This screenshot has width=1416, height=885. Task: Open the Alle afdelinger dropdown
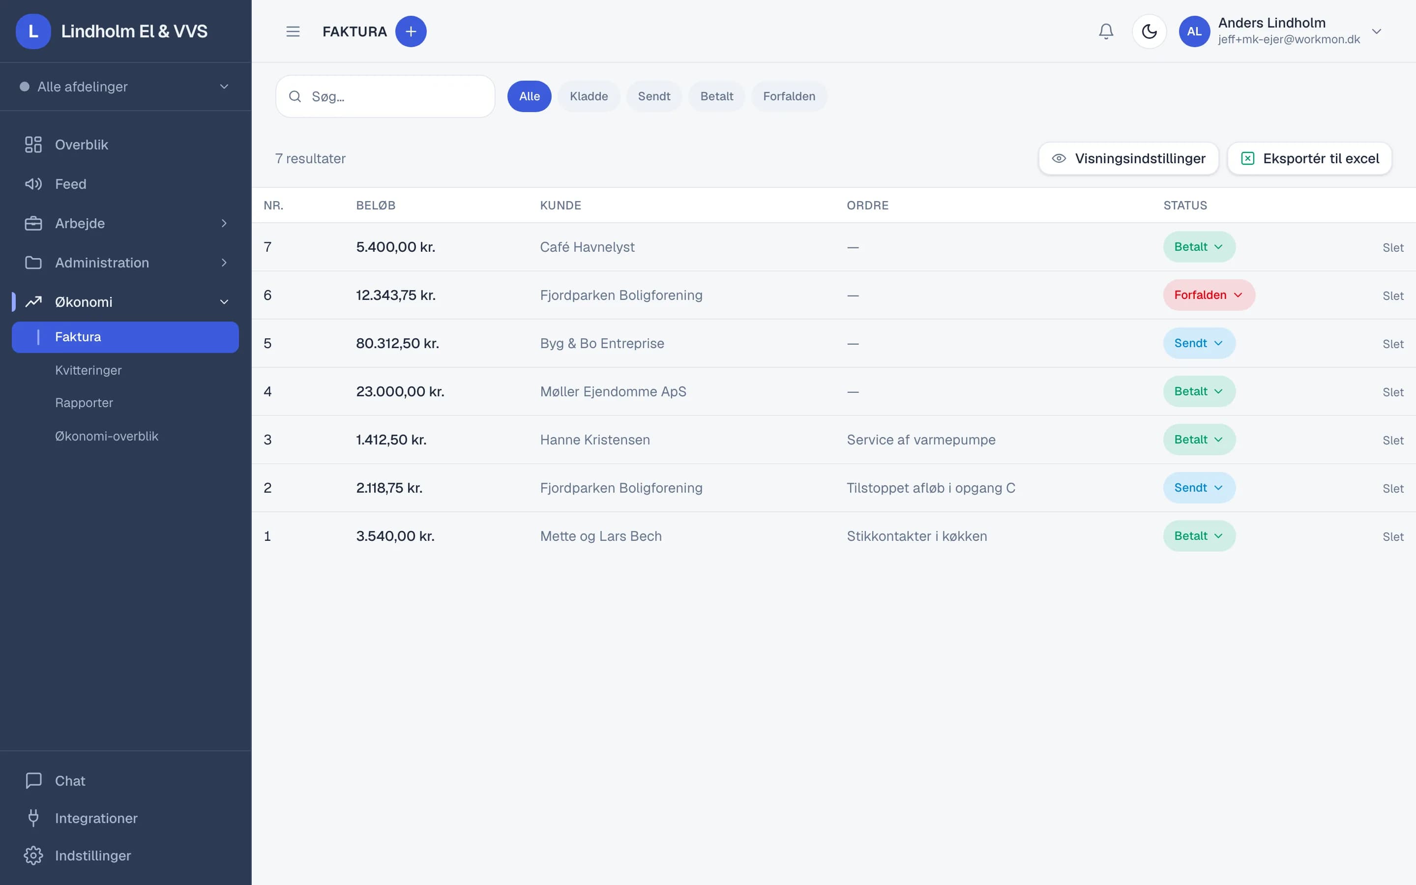pyautogui.click(x=125, y=87)
